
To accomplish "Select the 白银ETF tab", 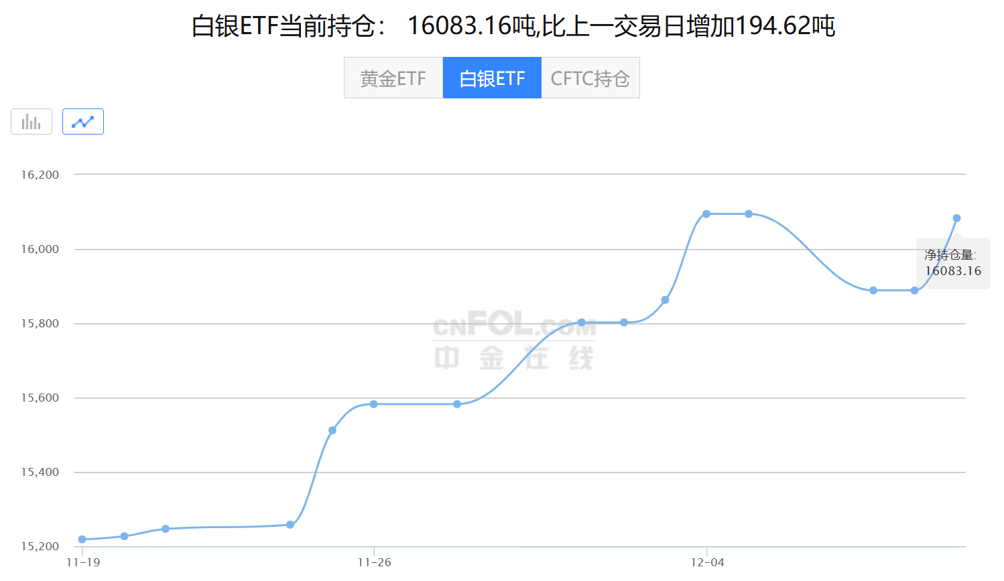I will click(x=492, y=78).
